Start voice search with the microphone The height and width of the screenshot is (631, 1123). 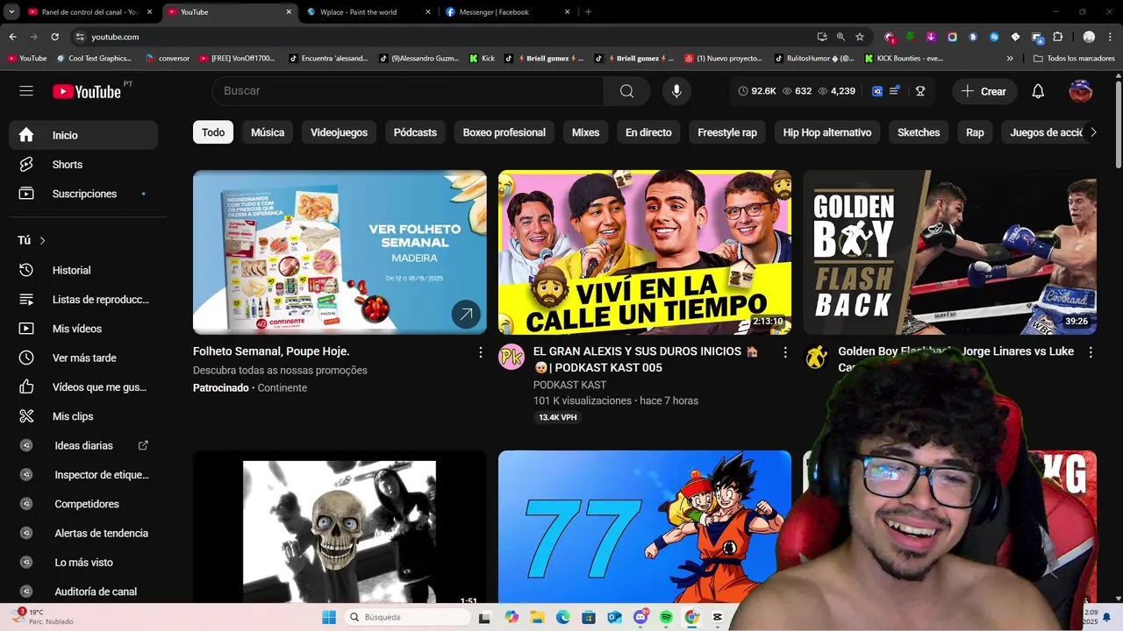click(676, 91)
